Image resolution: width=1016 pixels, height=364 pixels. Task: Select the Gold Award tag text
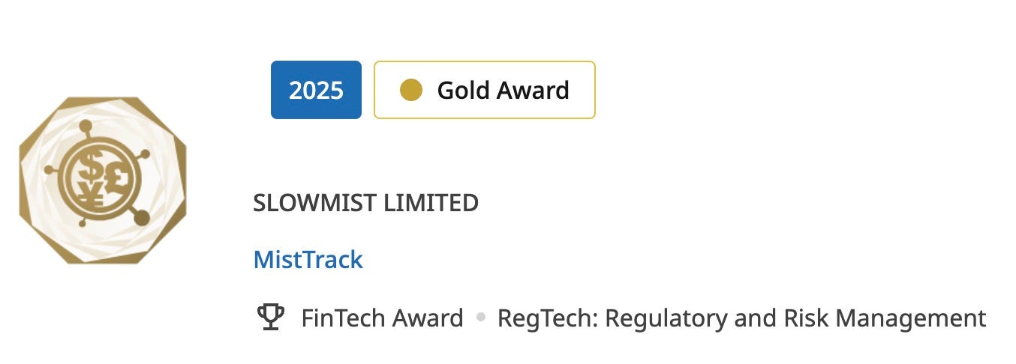coord(503,91)
